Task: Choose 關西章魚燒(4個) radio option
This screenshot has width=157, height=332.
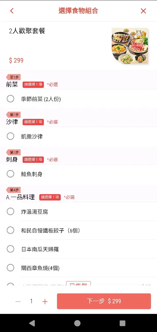Action: click(x=10, y=268)
